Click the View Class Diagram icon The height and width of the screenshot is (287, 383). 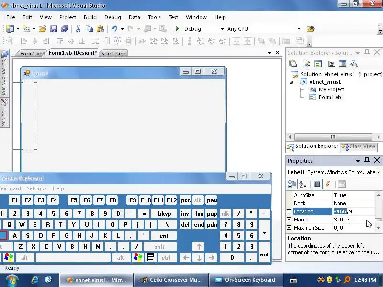pos(353,64)
